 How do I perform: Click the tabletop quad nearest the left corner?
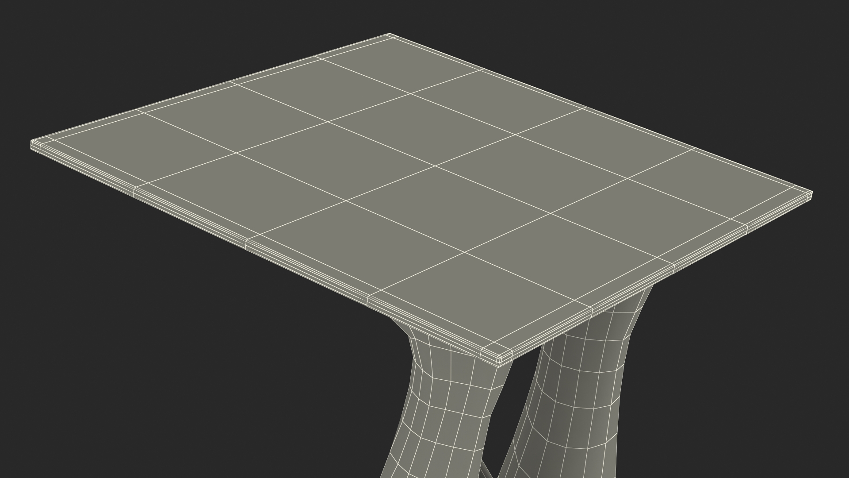(146, 146)
